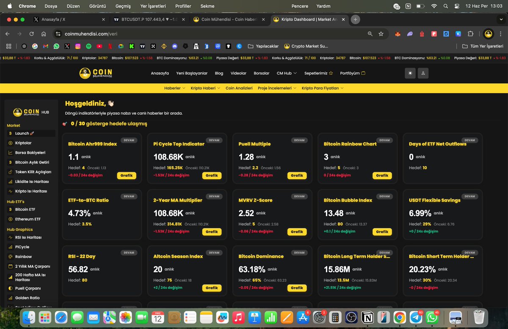Open Likidite Isı Haritası sidebar item

pos(31,181)
